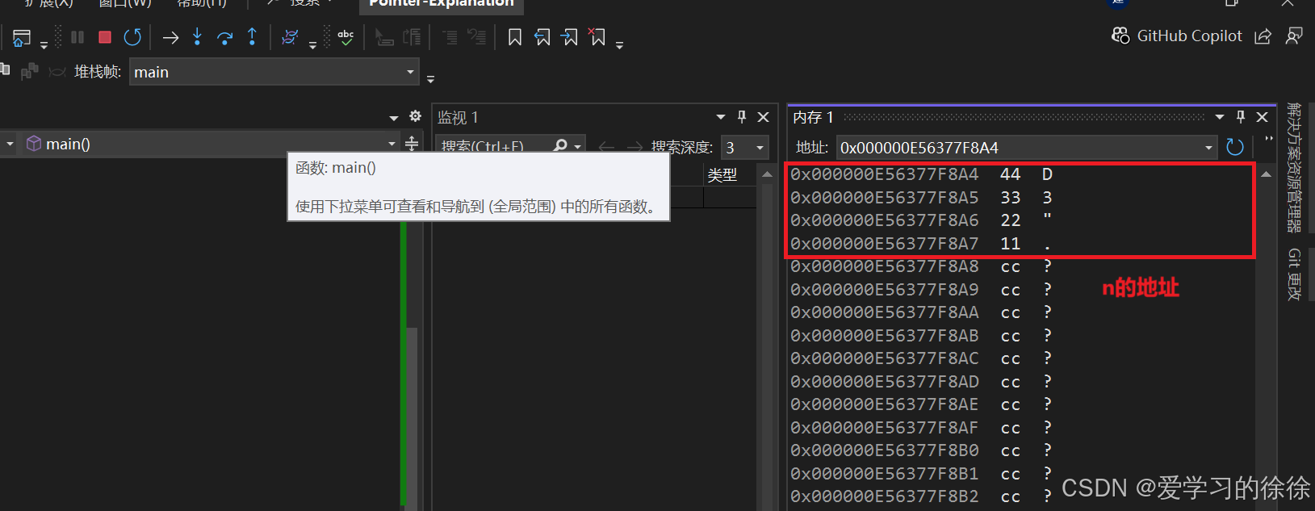The image size is (1315, 511).
Task: Click the Memory 1 scrollbar up arrow
Action: [x=1266, y=174]
